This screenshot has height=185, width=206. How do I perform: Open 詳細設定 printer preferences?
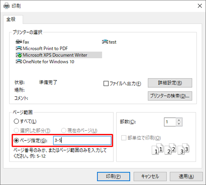click(170, 83)
